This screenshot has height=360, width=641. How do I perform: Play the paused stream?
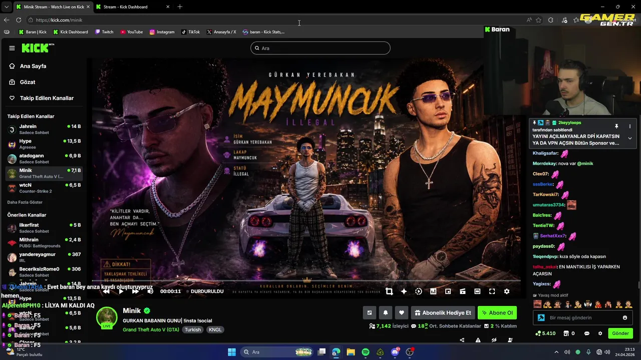point(121,291)
